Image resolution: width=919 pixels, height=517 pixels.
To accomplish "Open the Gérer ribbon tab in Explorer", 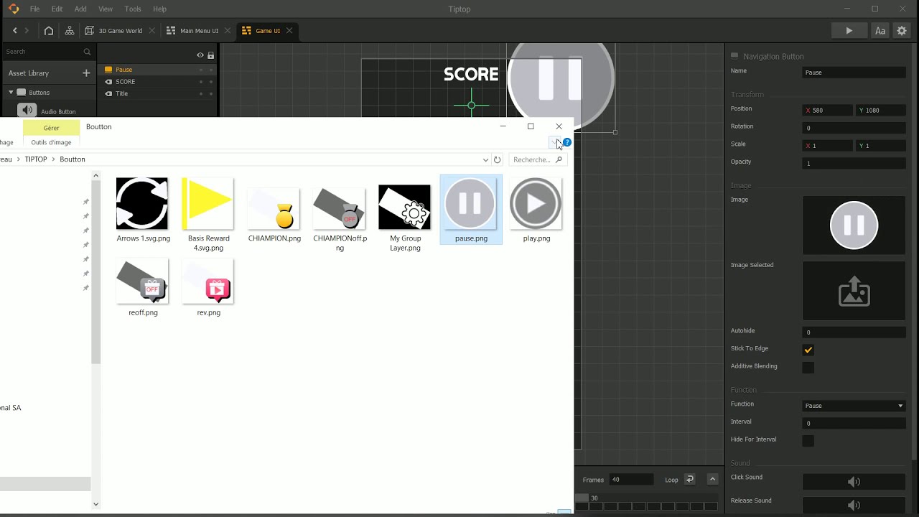I will (51, 128).
